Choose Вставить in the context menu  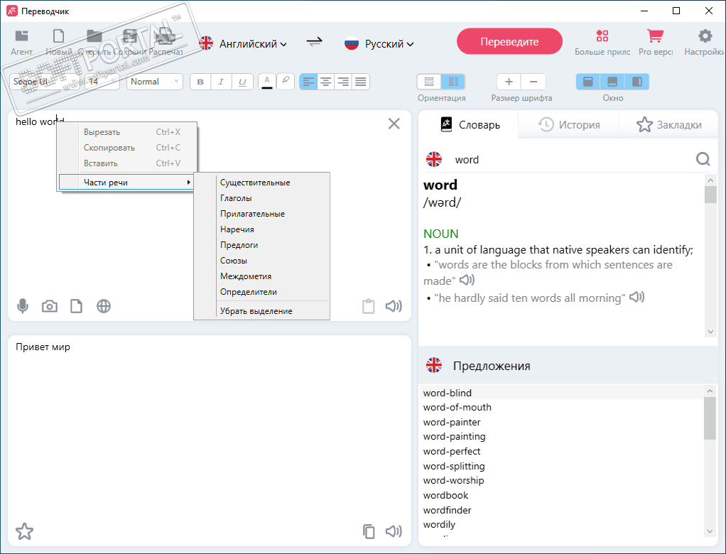click(x=127, y=163)
